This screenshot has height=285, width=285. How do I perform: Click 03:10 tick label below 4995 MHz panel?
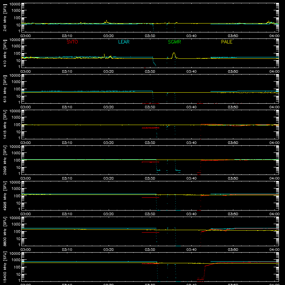pyautogui.click(x=67, y=214)
